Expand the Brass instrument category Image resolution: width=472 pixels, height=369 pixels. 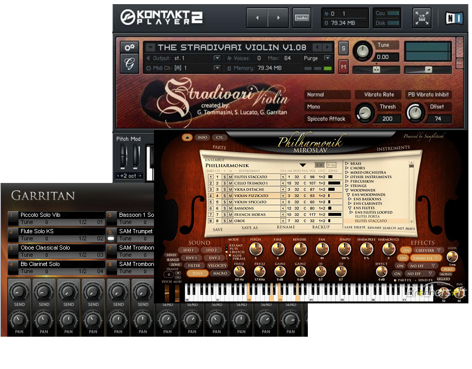pyautogui.click(x=347, y=163)
